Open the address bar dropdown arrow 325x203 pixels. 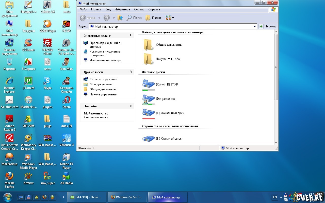click(x=255, y=26)
